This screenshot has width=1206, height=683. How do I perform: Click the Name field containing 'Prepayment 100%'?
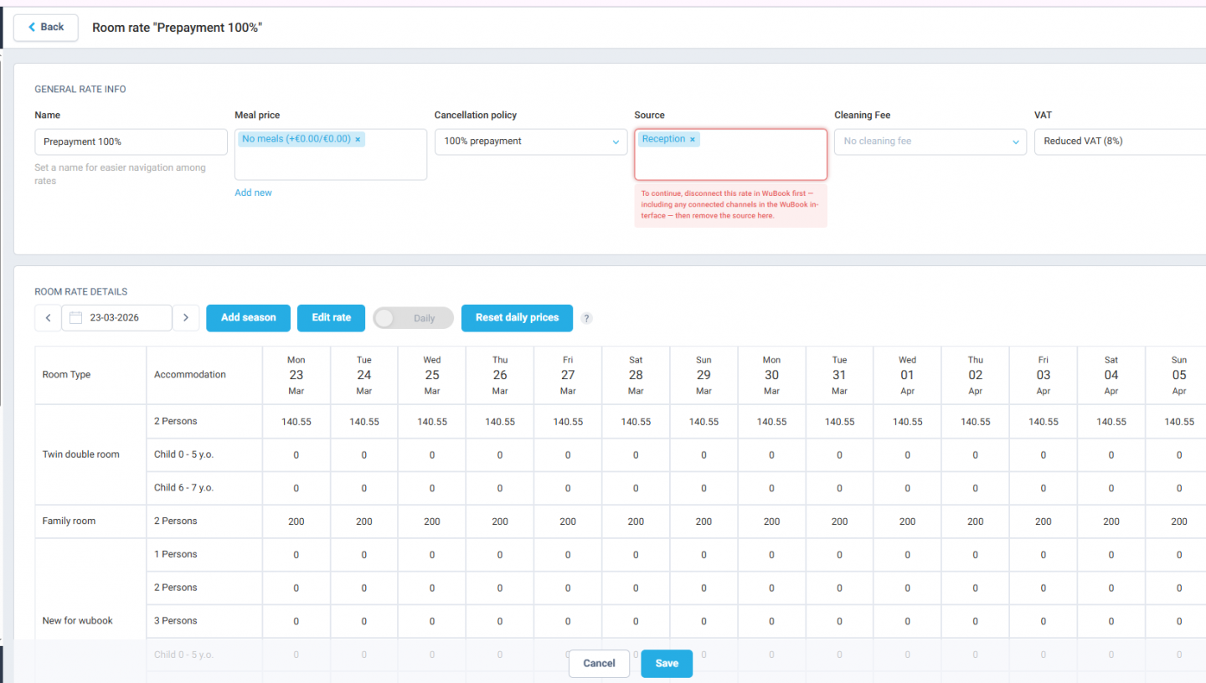131,141
